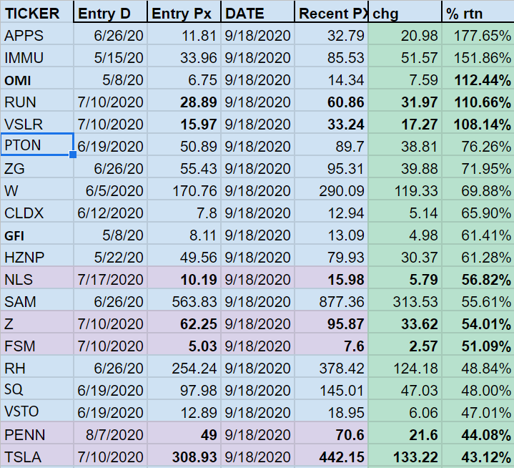The height and width of the screenshot is (468, 514).
Task: Click the RH ticker cell
Action: coord(36,366)
